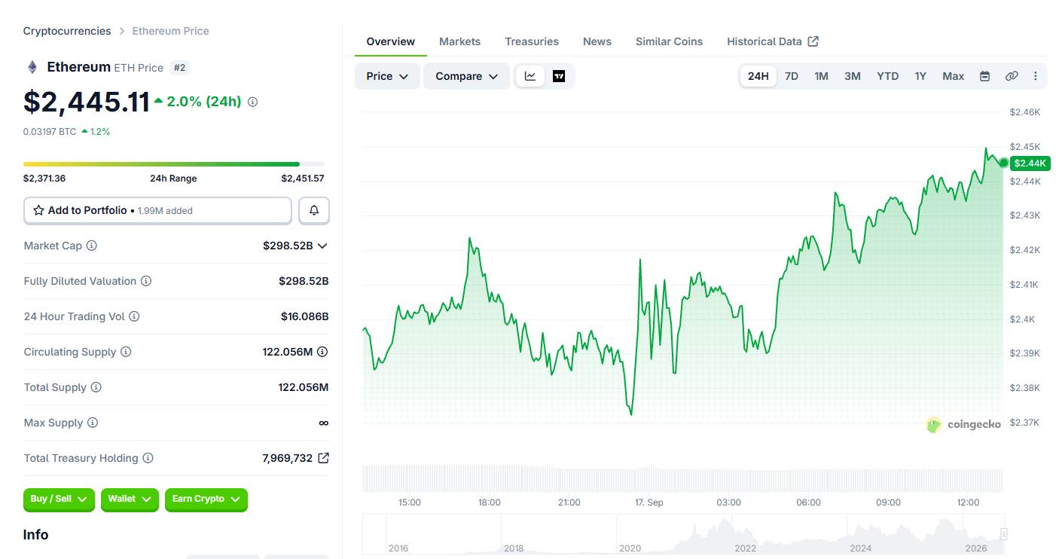Open the chart more options menu
The height and width of the screenshot is (559, 1056).
pos(1036,76)
